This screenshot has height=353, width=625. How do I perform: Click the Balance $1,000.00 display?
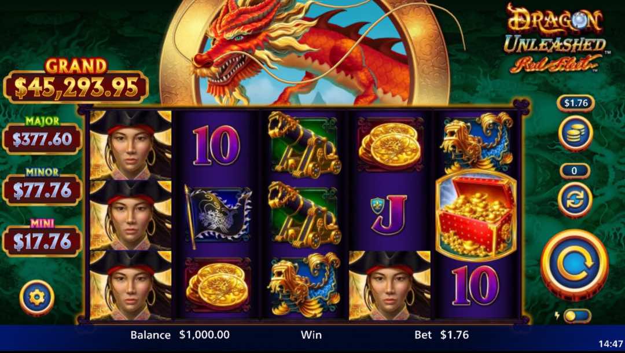click(x=180, y=334)
